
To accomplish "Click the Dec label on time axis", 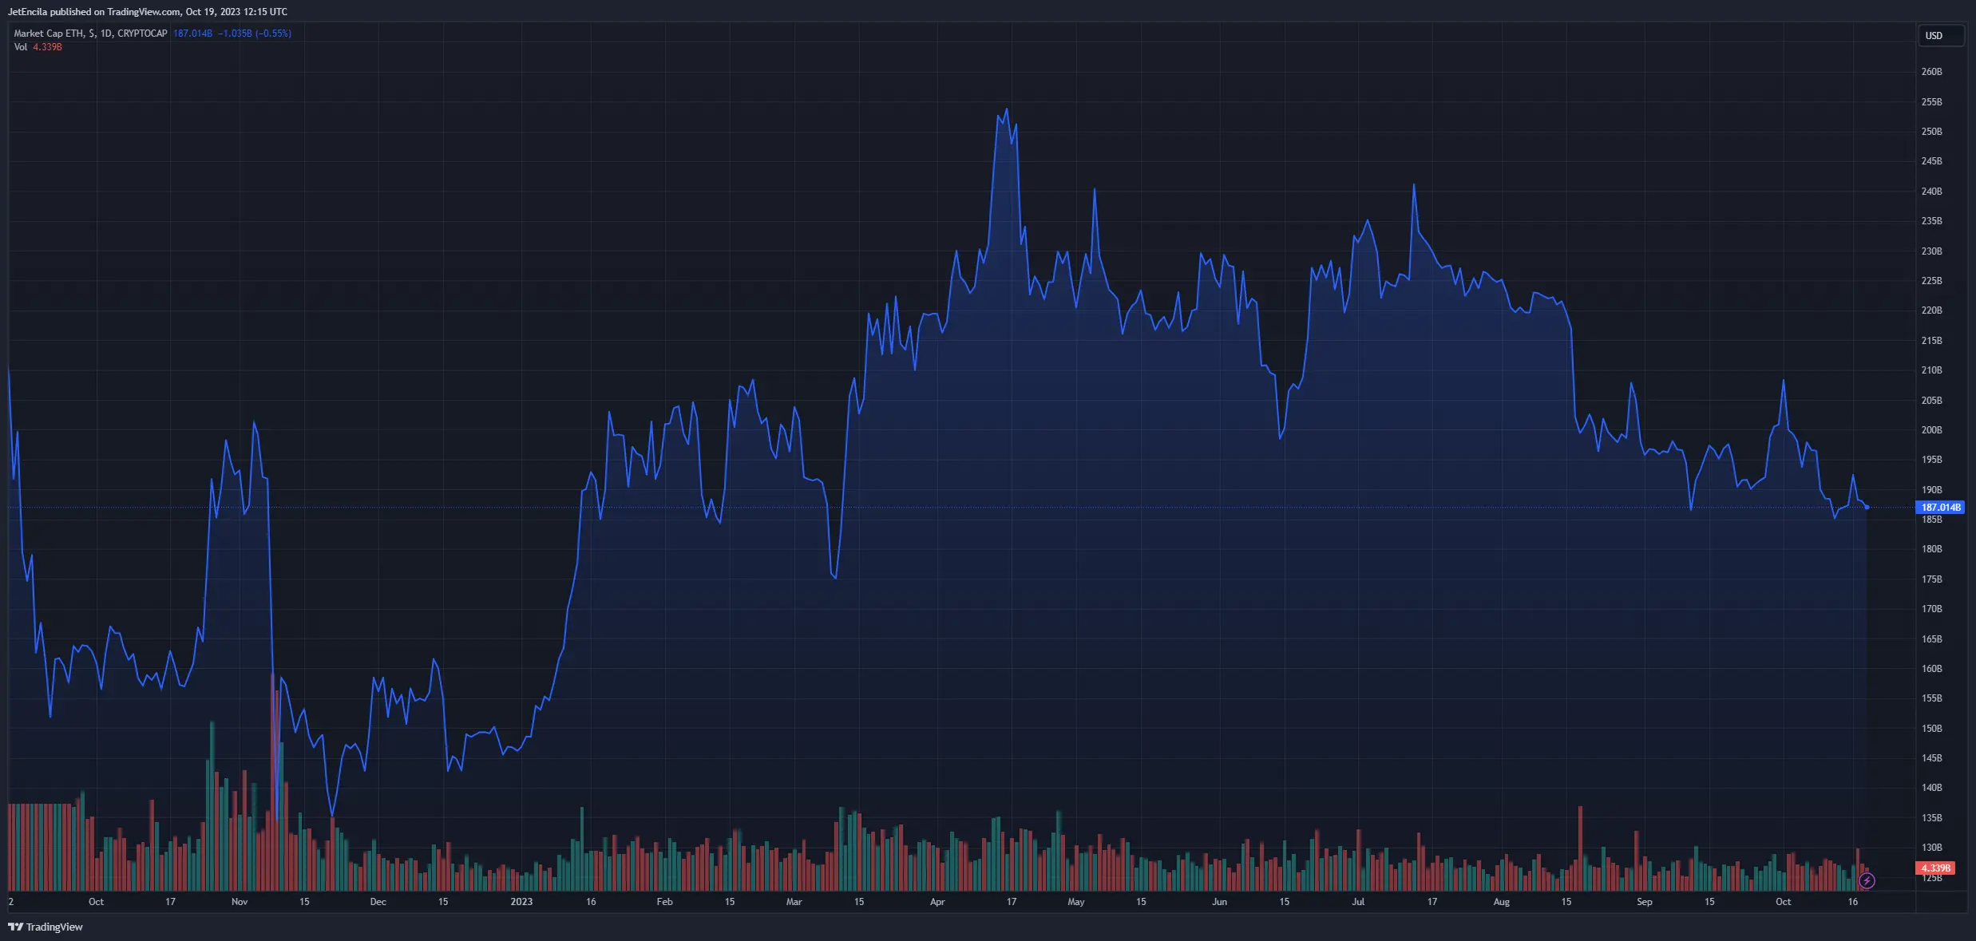I will coord(378,902).
